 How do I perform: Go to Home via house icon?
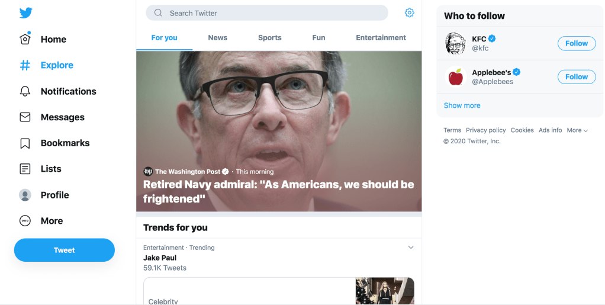tap(25, 39)
